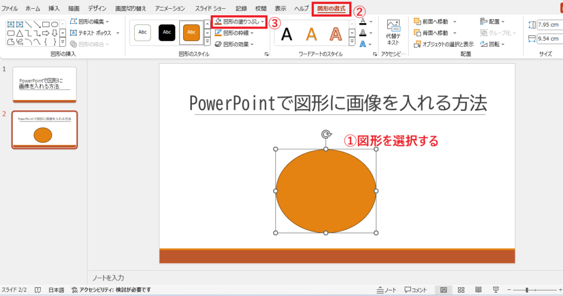The height and width of the screenshot is (296, 563).
Task: Open テキスト ボックス dropdown arrow
Action: point(118,33)
